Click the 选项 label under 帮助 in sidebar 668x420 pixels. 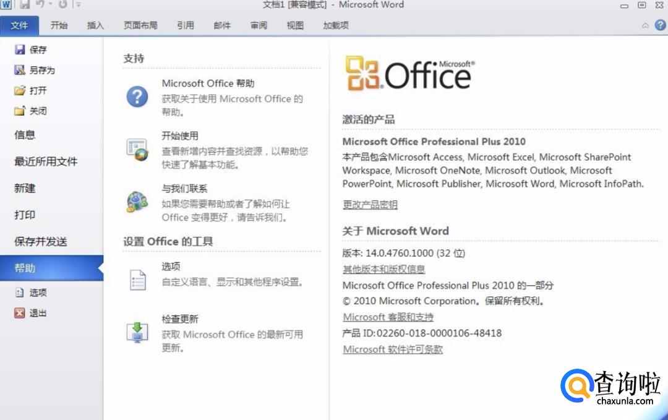pyautogui.click(x=38, y=293)
